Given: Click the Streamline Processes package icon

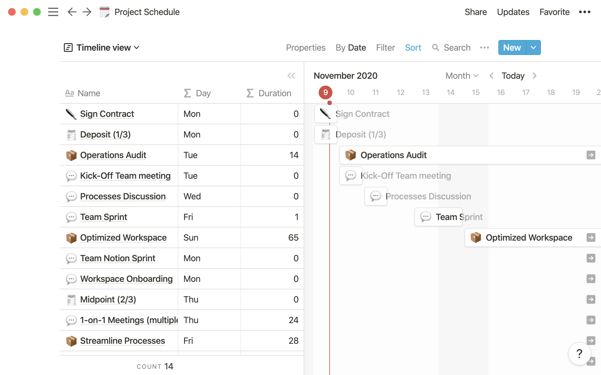Looking at the screenshot, I should (70, 340).
